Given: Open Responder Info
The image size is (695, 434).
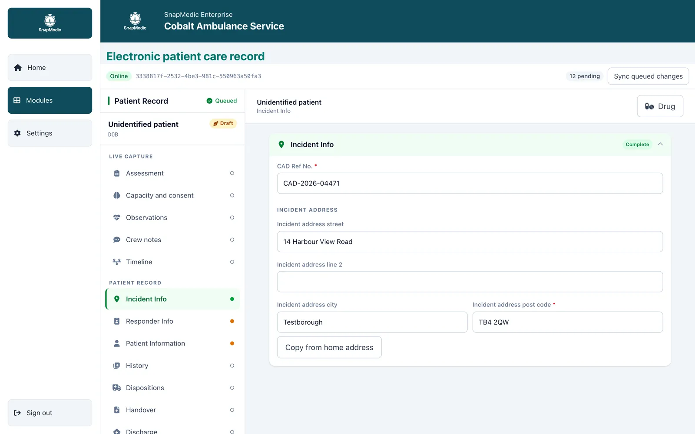Looking at the screenshot, I should tap(173, 321).
